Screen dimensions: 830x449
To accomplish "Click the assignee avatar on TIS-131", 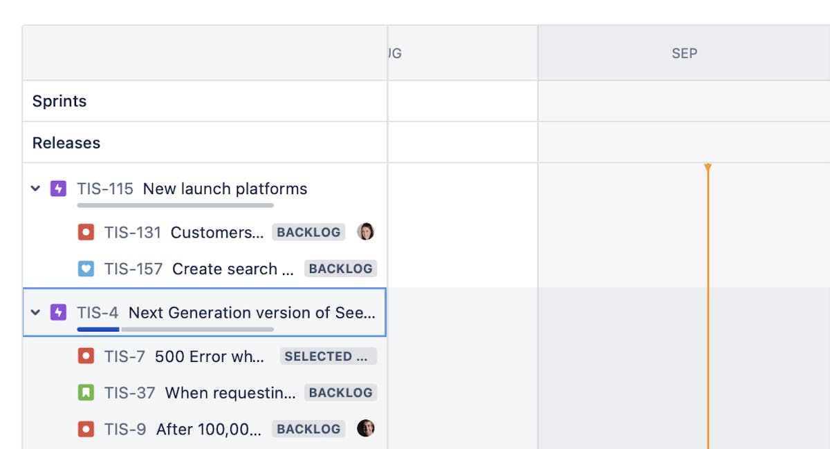I will tap(366, 232).
